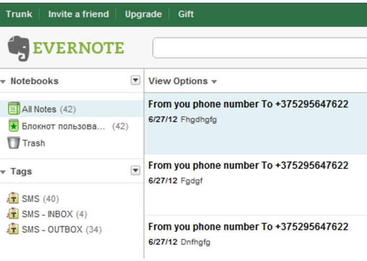
Task: Click the Tags section heading
Action: pos(21,171)
